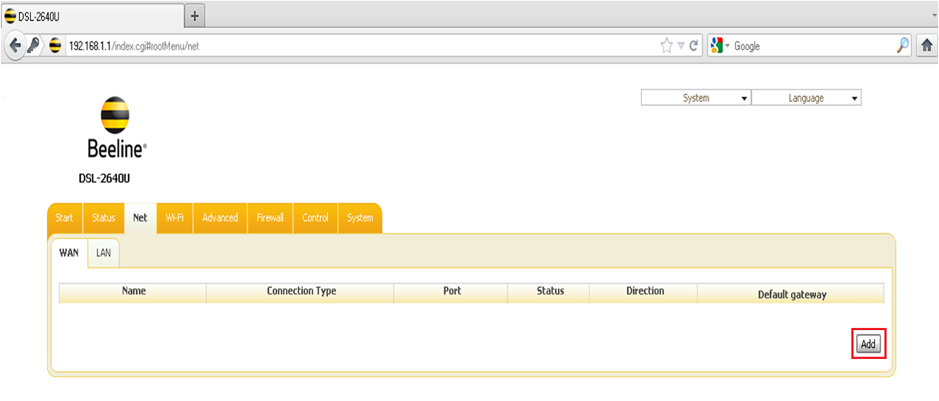Go to the Advanced tab
The height and width of the screenshot is (401, 939).
pos(220,218)
